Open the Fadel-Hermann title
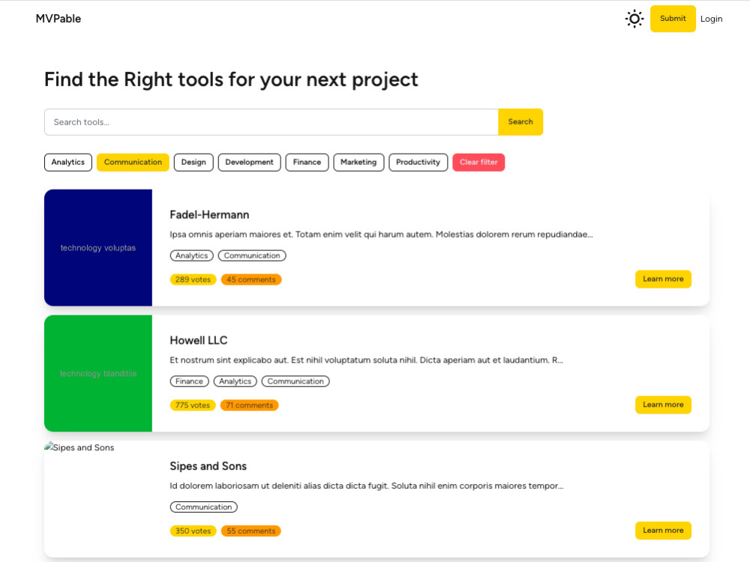750x562 pixels. point(209,214)
